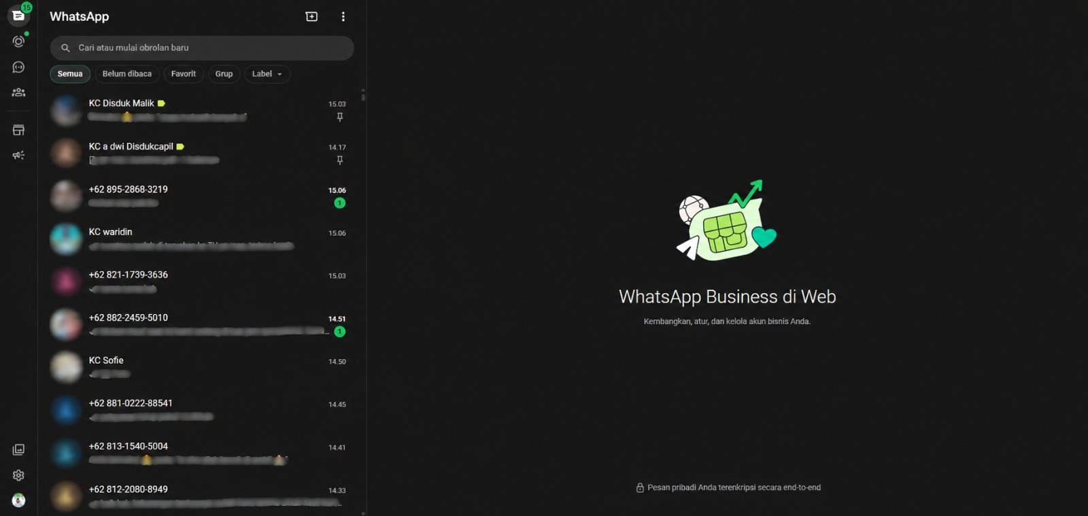Click the WhatsApp Business di Web heading
This screenshot has width=1088, height=516.
pyautogui.click(x=728, y=296)
